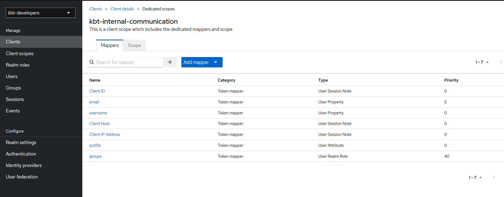Open the profile mapper

(95, 145)
